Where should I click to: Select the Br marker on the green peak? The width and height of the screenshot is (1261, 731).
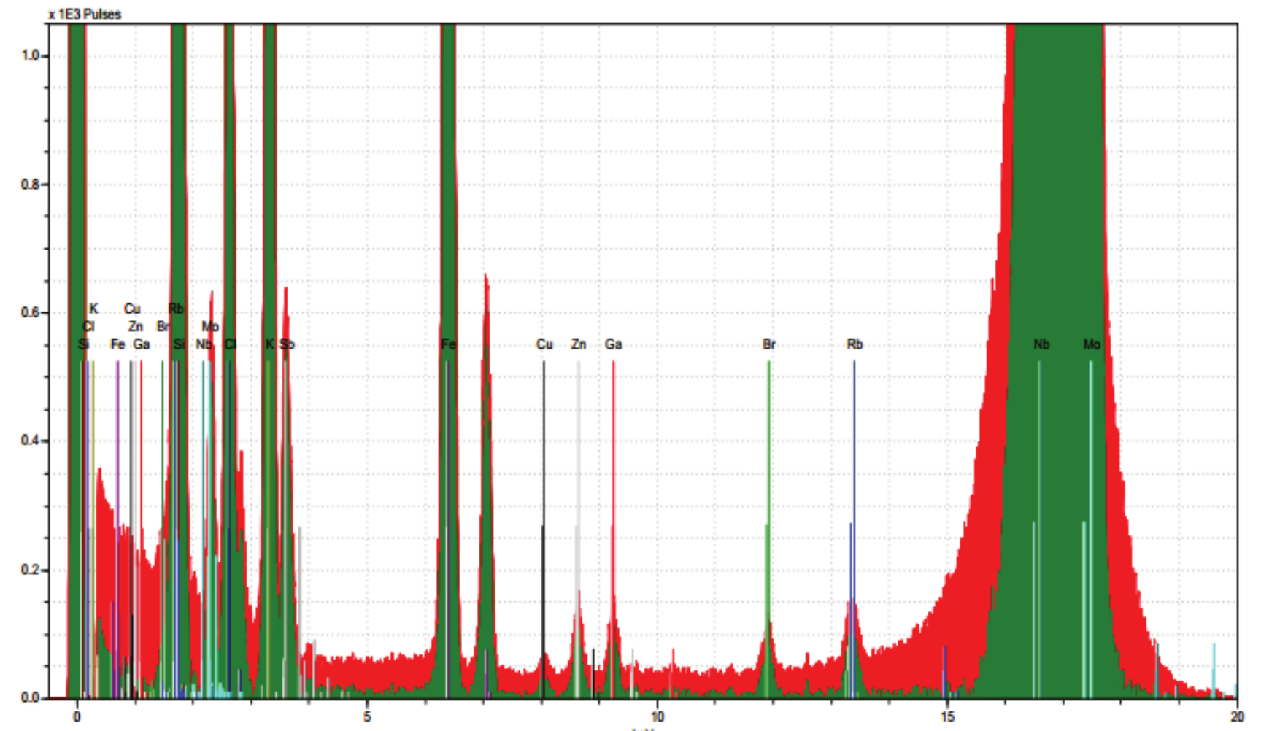tap(770, 345)
